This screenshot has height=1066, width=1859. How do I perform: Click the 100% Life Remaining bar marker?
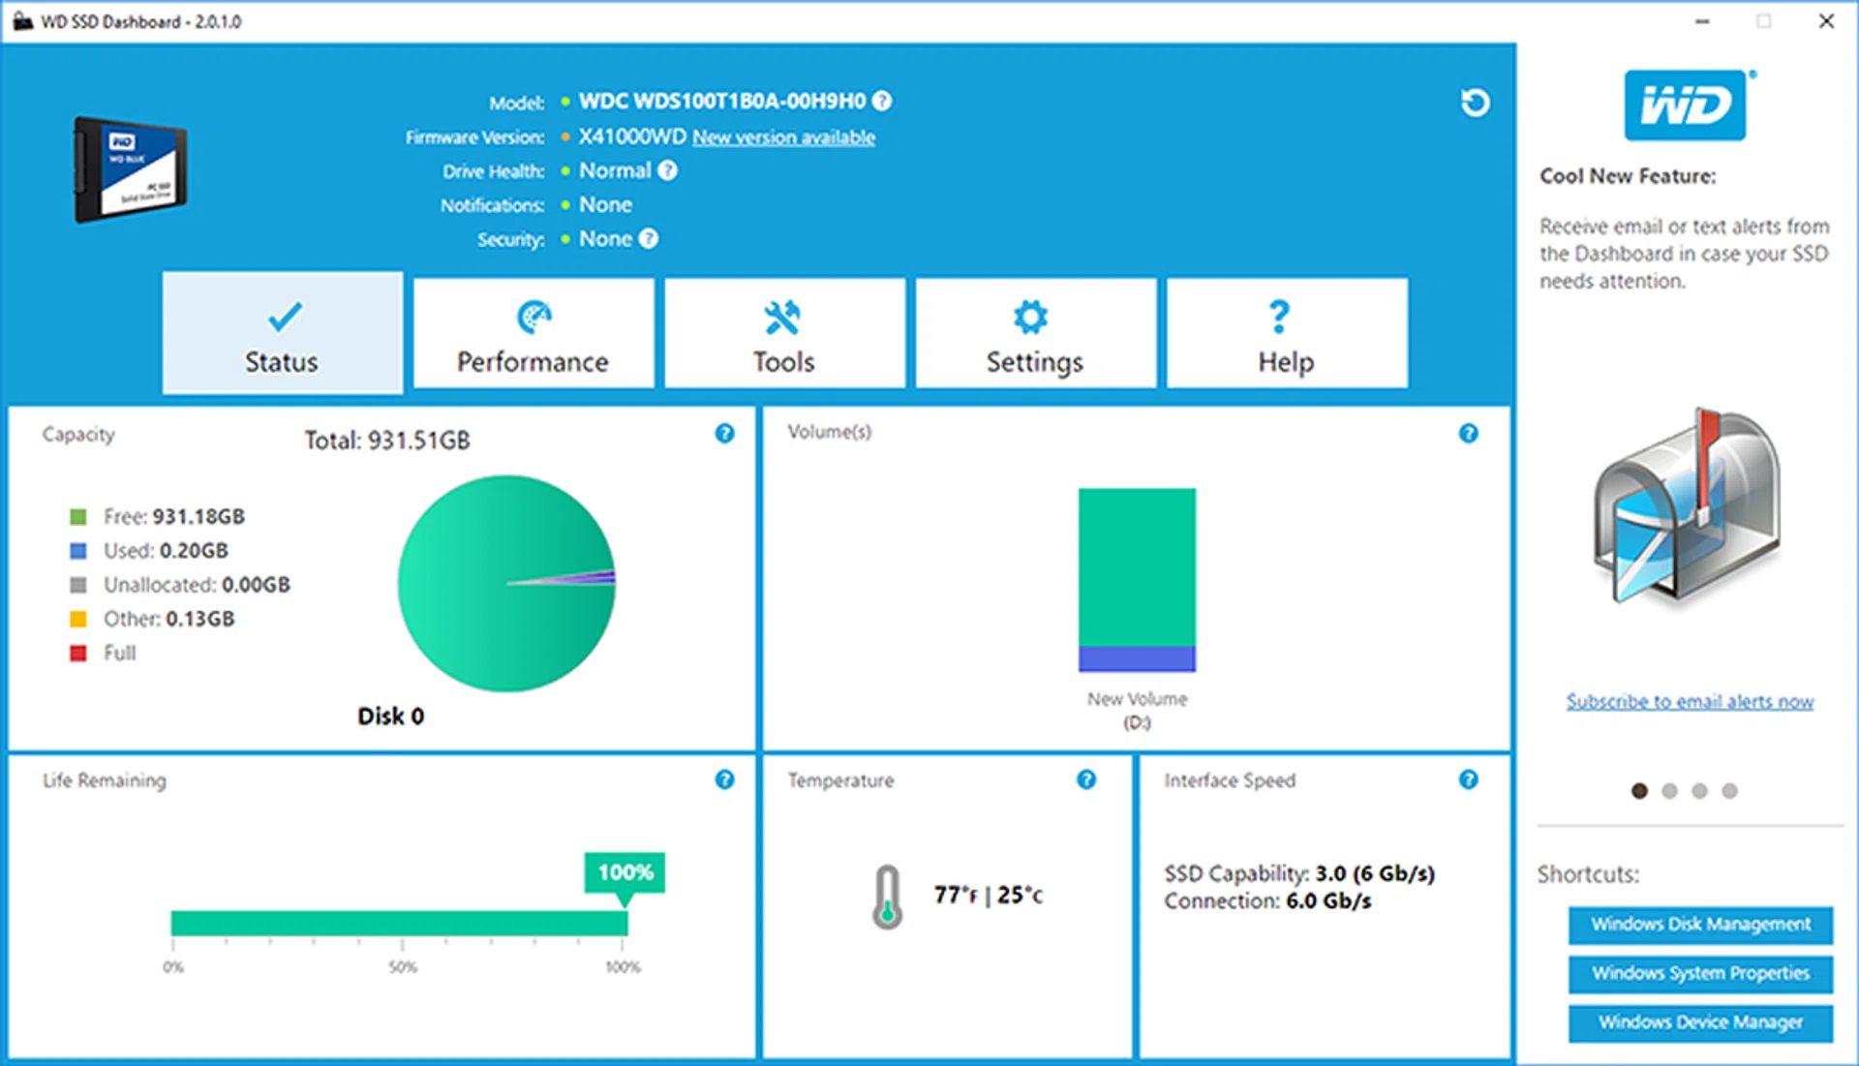click(625, 872)
